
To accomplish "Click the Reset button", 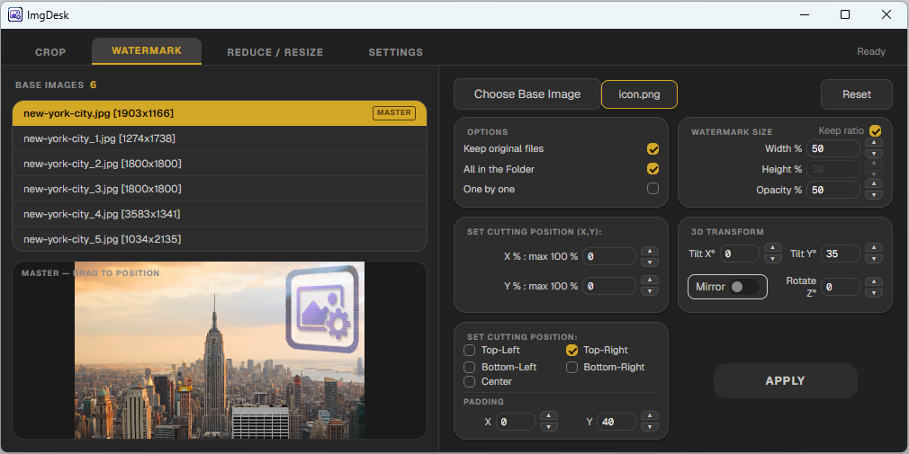I will (857, 94).
